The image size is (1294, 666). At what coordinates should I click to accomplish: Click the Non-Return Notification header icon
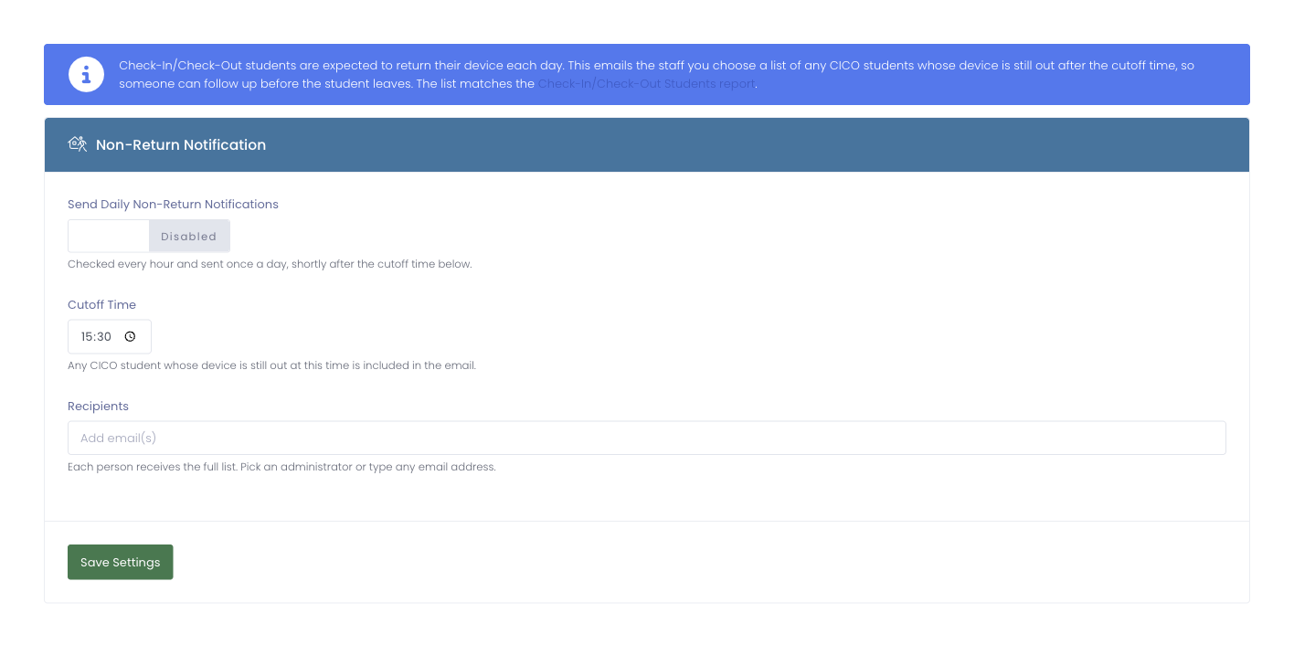(x=78, y=144)
